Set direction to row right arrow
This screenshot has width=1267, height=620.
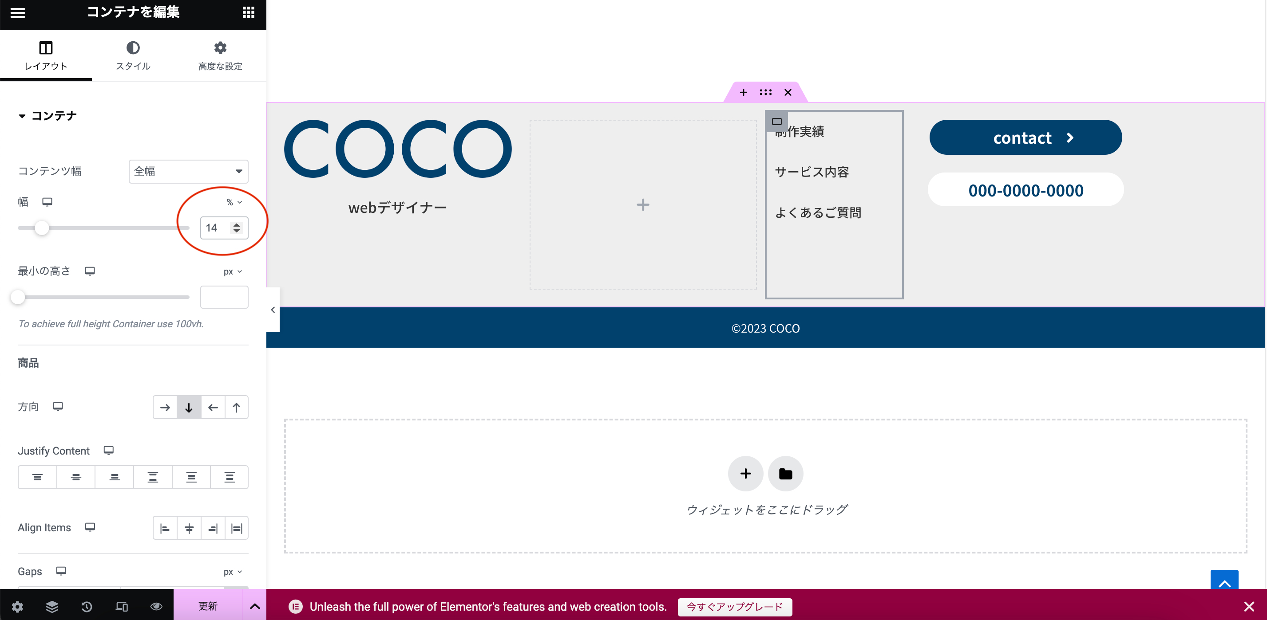(x=165, y=407)
